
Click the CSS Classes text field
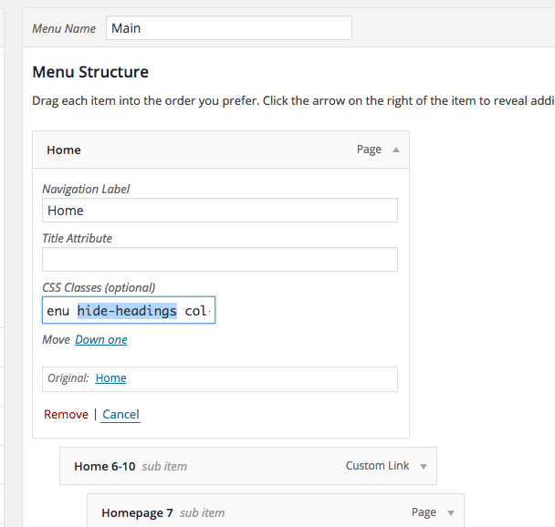pyautogui.click(x=129, y=310)
